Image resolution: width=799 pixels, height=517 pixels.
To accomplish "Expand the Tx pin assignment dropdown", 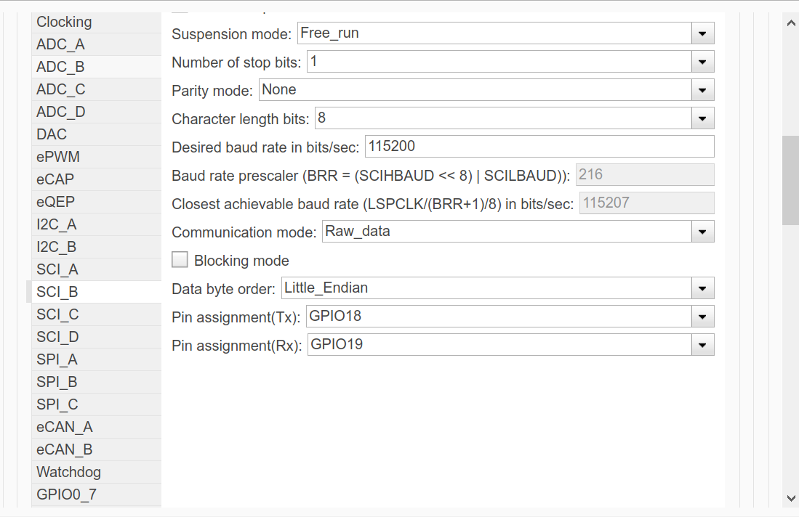I will tap(702, 317).
